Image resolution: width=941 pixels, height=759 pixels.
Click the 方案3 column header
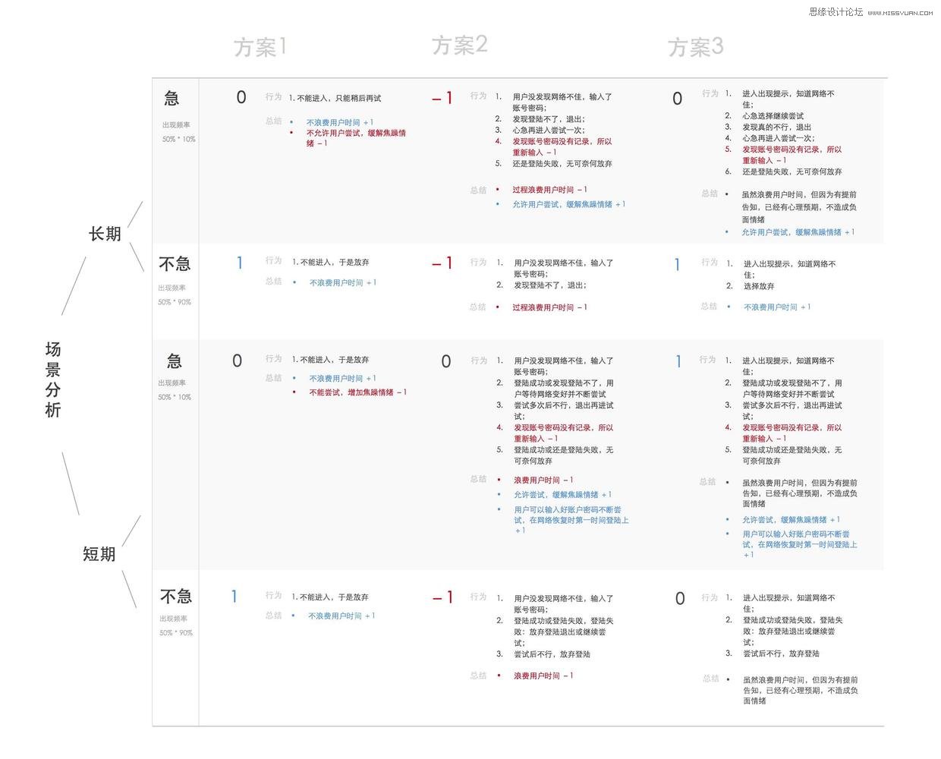coord(695,47)
